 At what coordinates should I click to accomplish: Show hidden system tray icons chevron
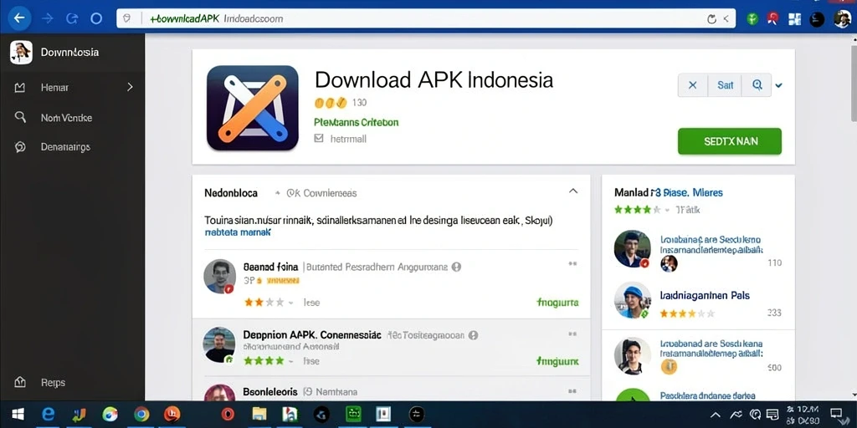tap(716, 415)
